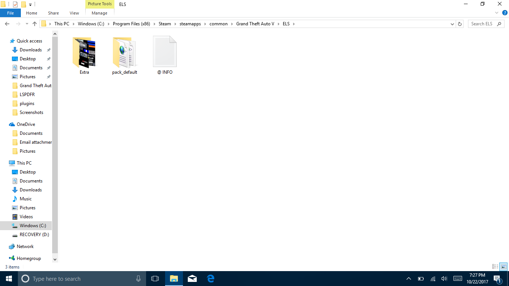Jump to Program Files (x86) in path
The width and height of the screenshot is (509, 286).
132,24
